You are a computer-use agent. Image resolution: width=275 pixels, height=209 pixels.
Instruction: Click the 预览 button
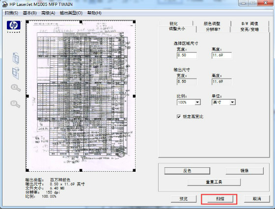coord(184,199)
